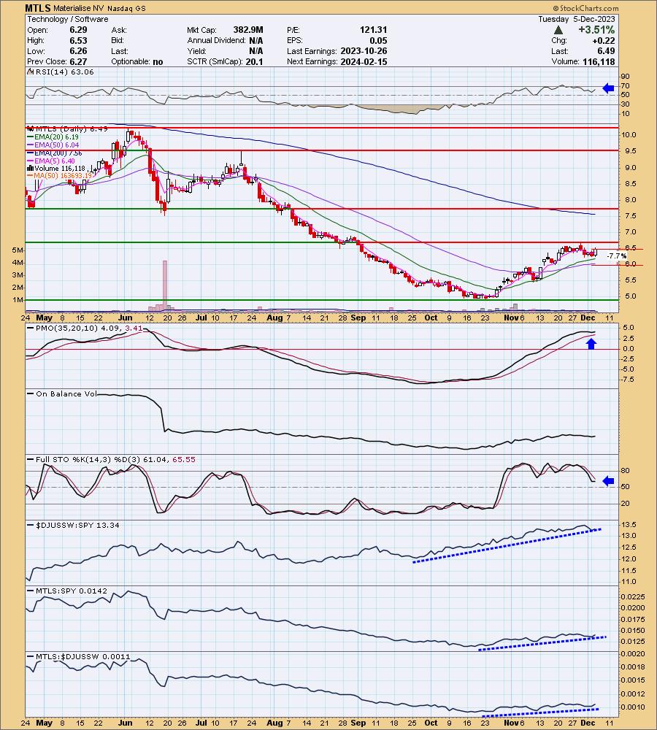Click the Chg value +0.22
The height and width of the screenshot is (730, 657).
(x=604, y=40)
